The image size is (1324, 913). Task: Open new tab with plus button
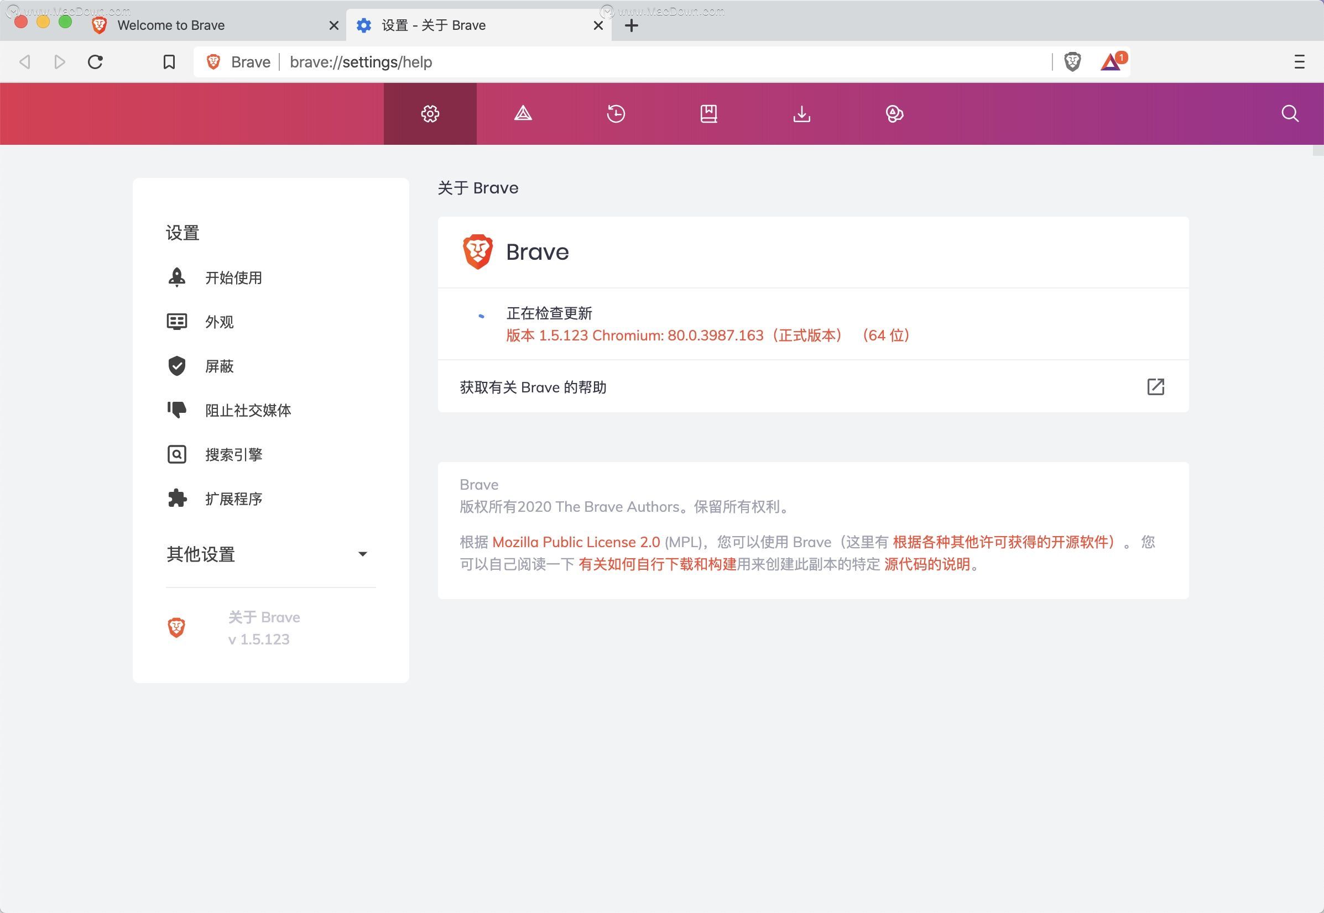tap(631, 25)
